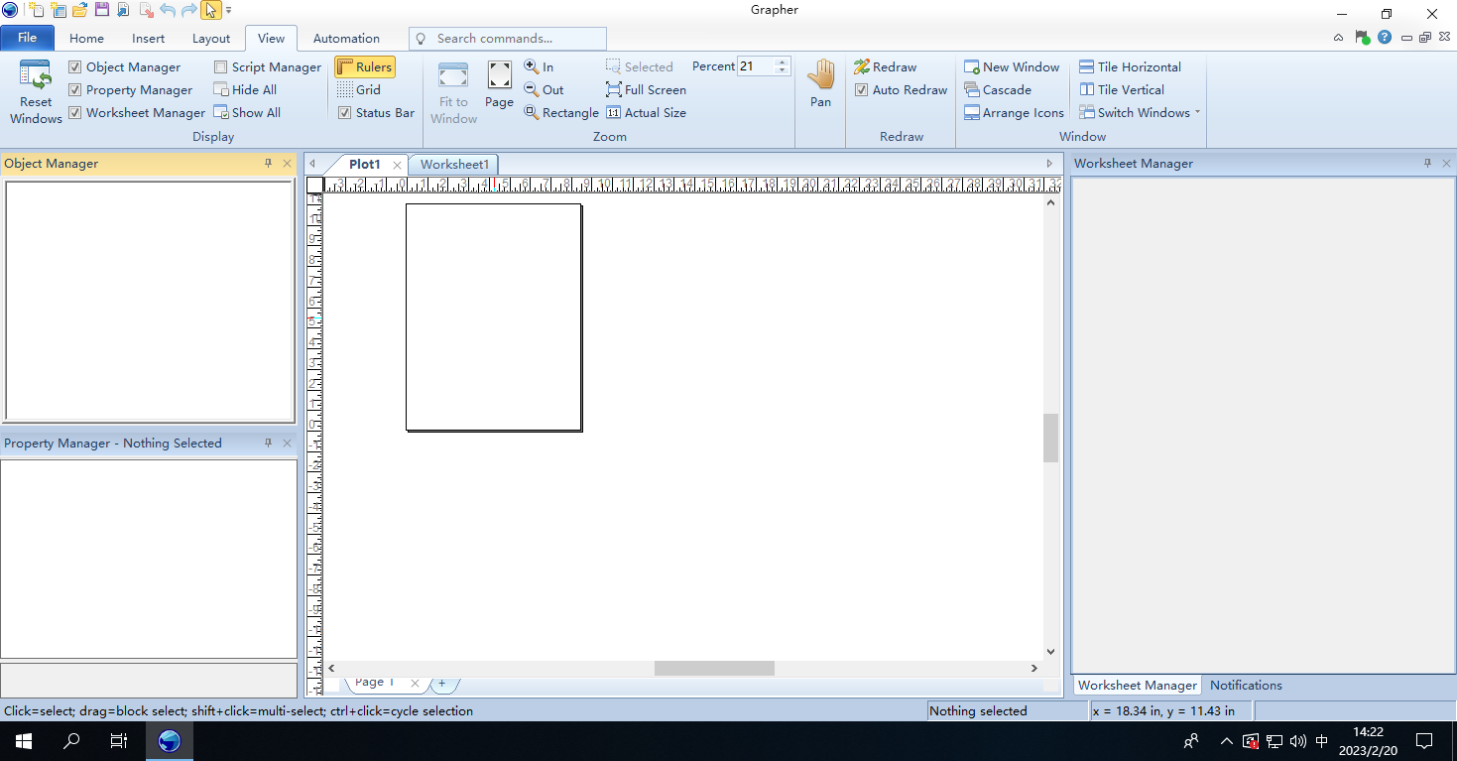Switch to the Layout ribbon tab

(211, 38)
